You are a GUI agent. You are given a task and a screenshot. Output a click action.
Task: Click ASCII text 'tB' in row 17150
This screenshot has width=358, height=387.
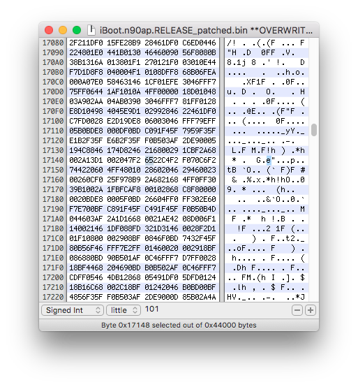tap(232, 170)
